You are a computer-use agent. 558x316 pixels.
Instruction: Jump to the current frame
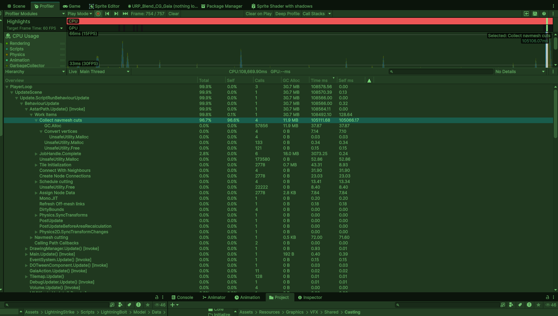[x=125, y=14]
